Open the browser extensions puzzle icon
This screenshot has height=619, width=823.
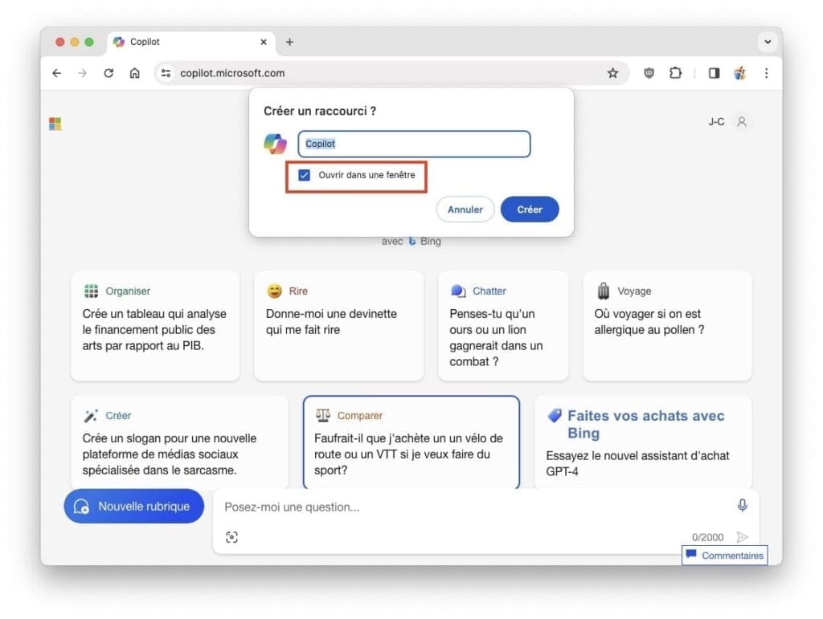coord(675,72)
